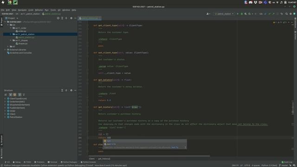
Task: Collapse the ex11_petrol_station folder
Action: click(x=11, y=34)
